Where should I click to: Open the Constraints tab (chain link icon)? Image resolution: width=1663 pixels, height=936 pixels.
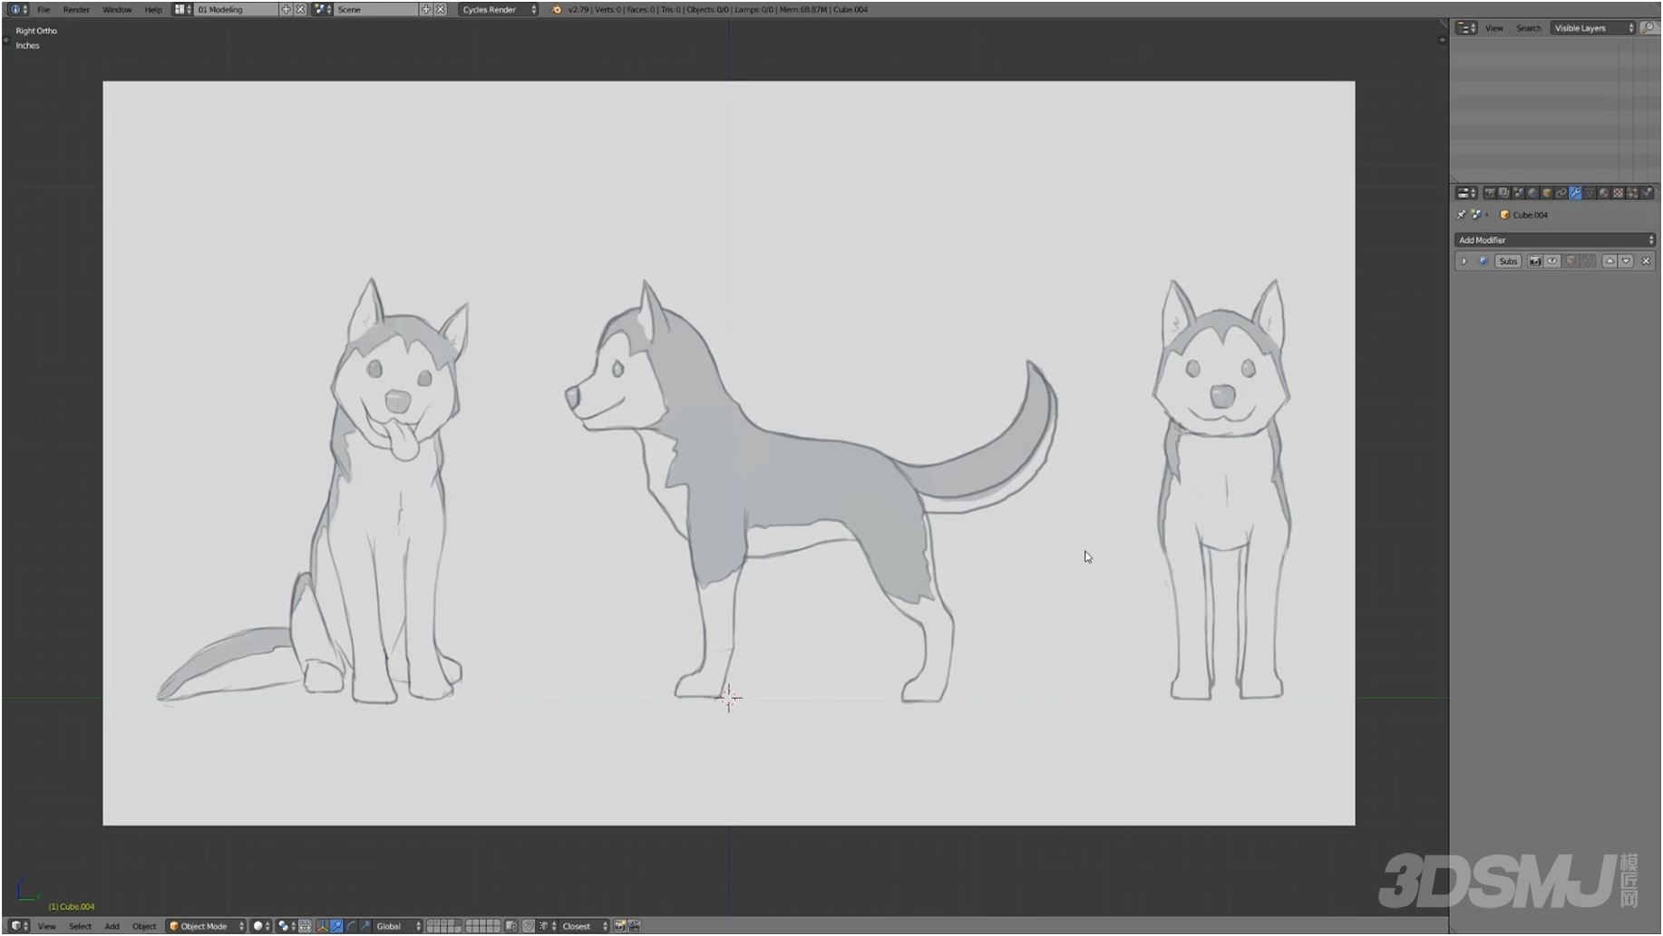(1561, 193)
